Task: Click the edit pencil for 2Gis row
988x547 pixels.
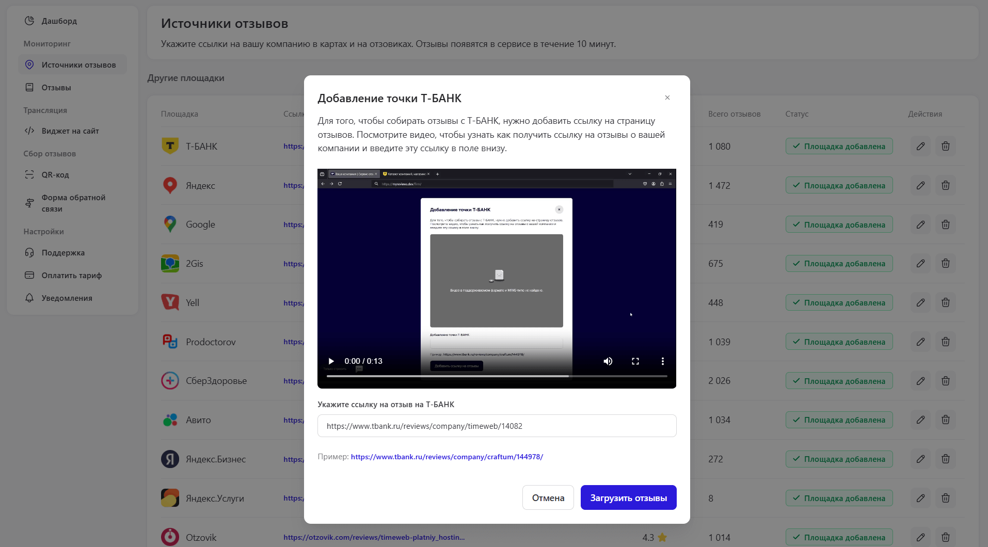Action: [920, 264]
